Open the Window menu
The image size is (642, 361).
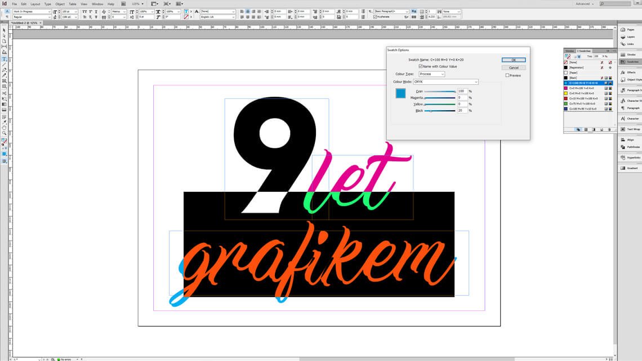click(97, 4)
